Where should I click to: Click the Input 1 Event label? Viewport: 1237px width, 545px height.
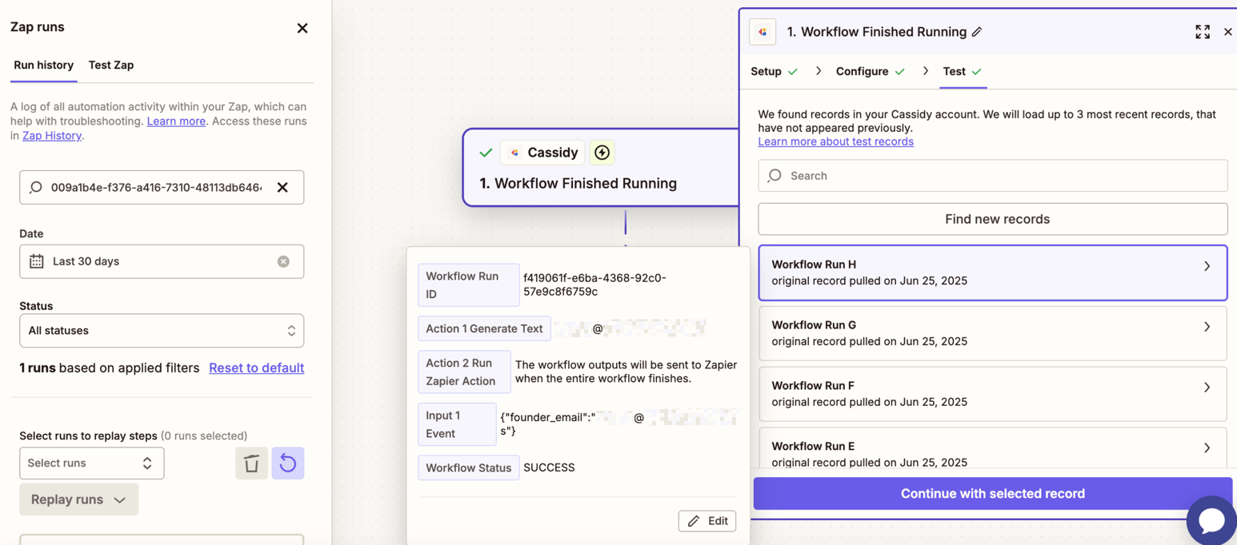[457, 424]
